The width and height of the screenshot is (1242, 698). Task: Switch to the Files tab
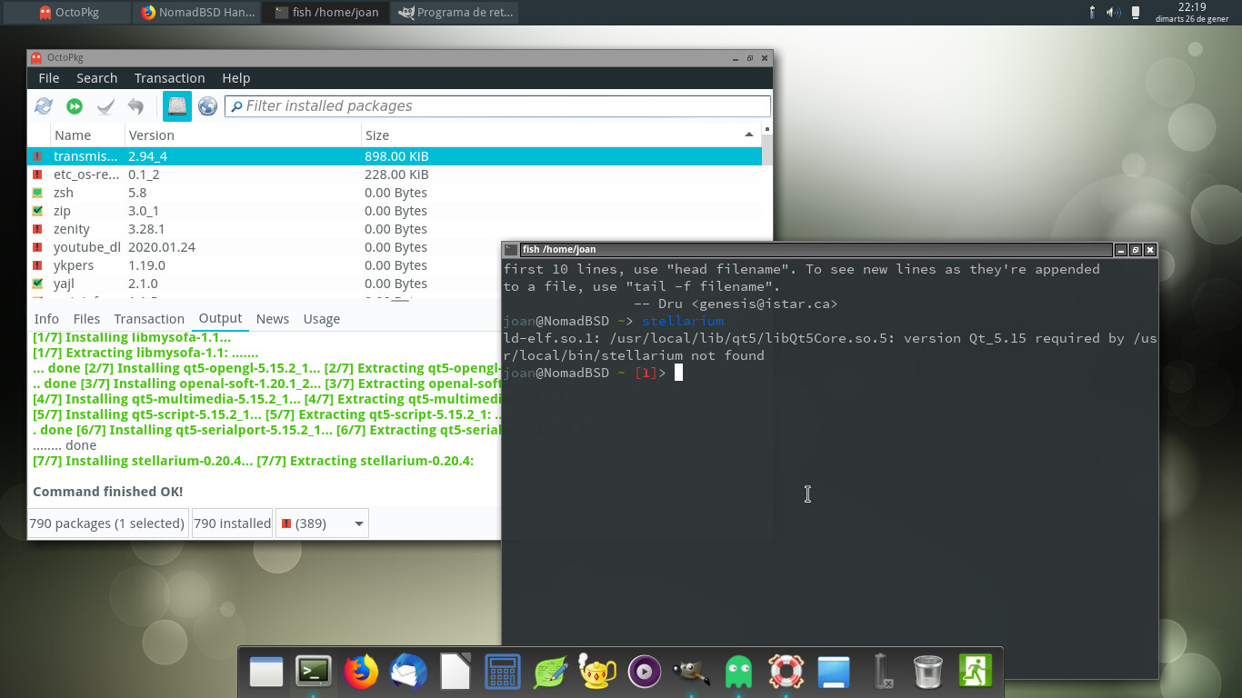pos(86,319)
